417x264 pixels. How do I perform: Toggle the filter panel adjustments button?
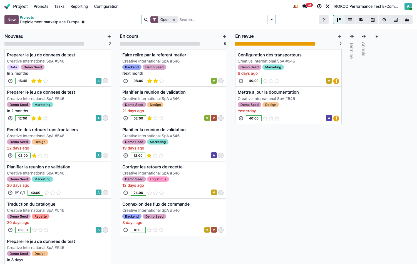[x=324, y=20]
